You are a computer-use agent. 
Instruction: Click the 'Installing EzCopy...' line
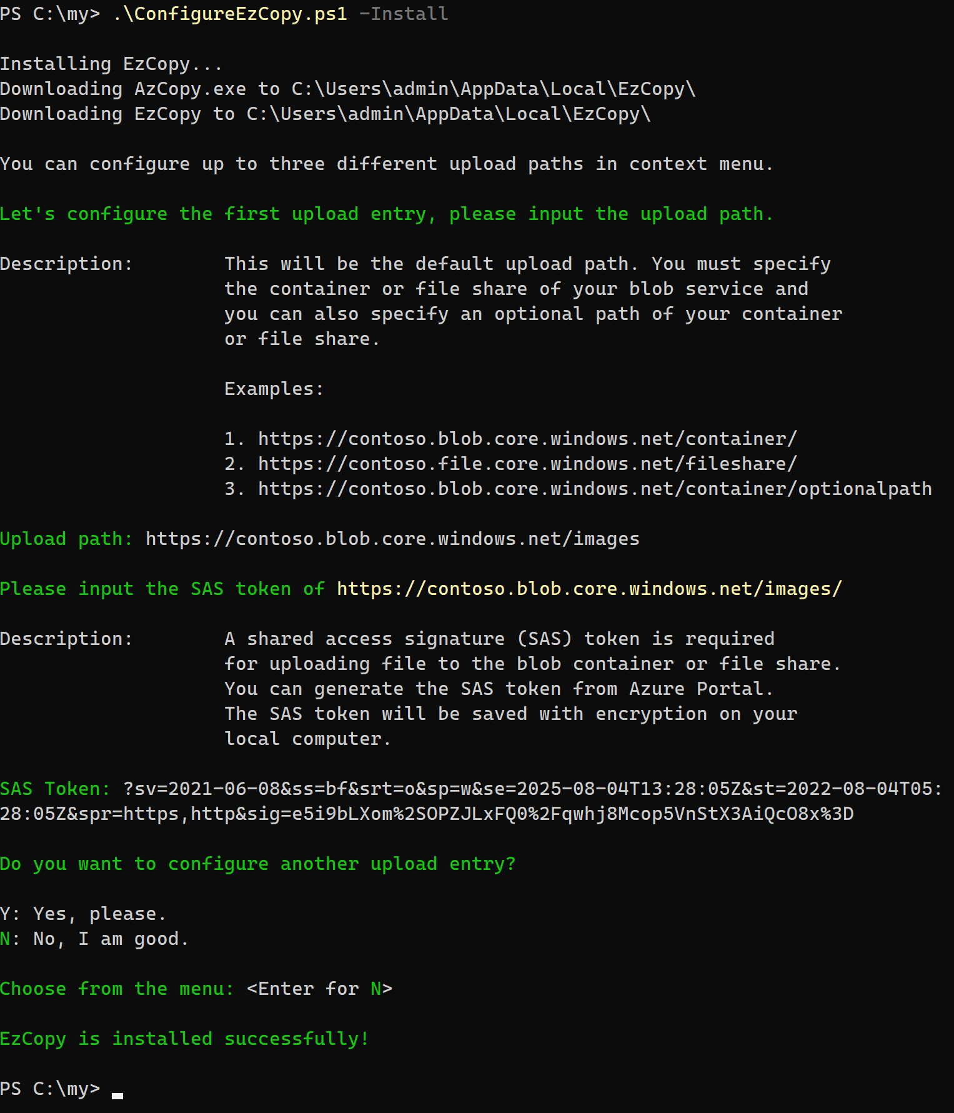[x=111, y=64]
